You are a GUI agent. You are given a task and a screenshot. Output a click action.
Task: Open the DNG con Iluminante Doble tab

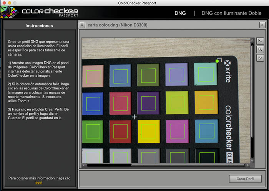point(231,13)
